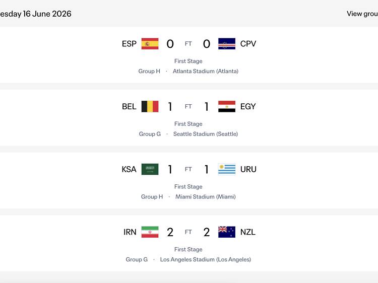This screenshot has width=378, height=283.
Task: Click the BEL team abbreviation
Action: (x=129, y=106)
